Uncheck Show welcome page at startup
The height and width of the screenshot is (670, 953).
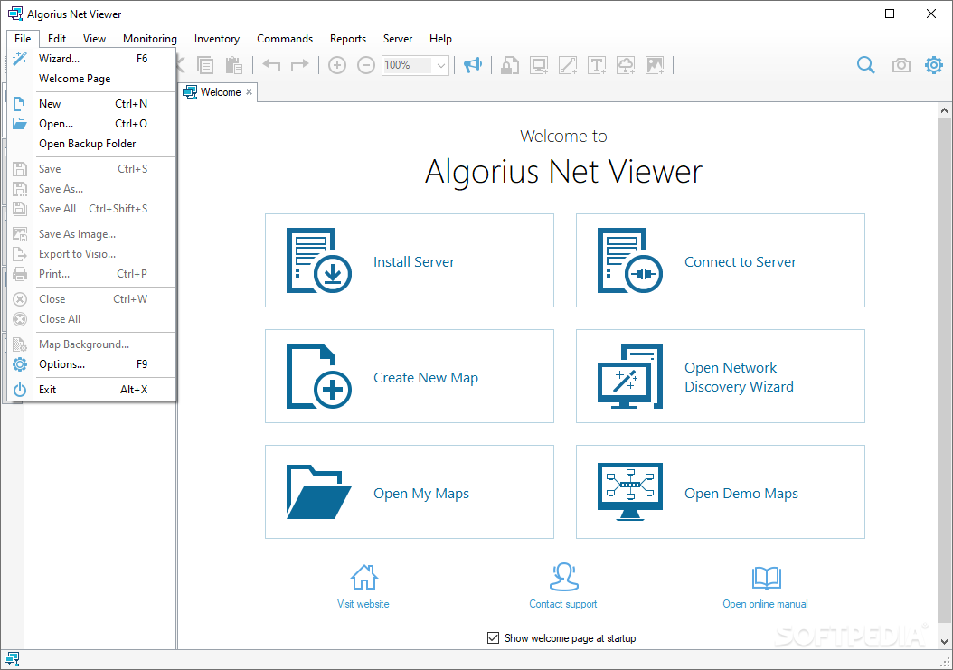point(493,637)
